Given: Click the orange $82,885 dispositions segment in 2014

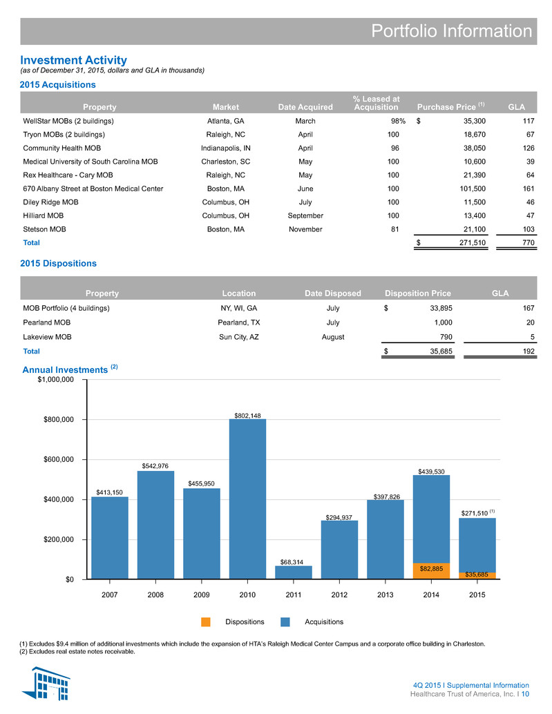Looking at the screenshot, I should pos(431,571).
